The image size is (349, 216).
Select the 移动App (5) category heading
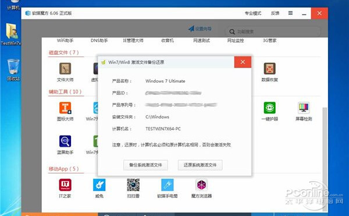click(x=63, y=169)
